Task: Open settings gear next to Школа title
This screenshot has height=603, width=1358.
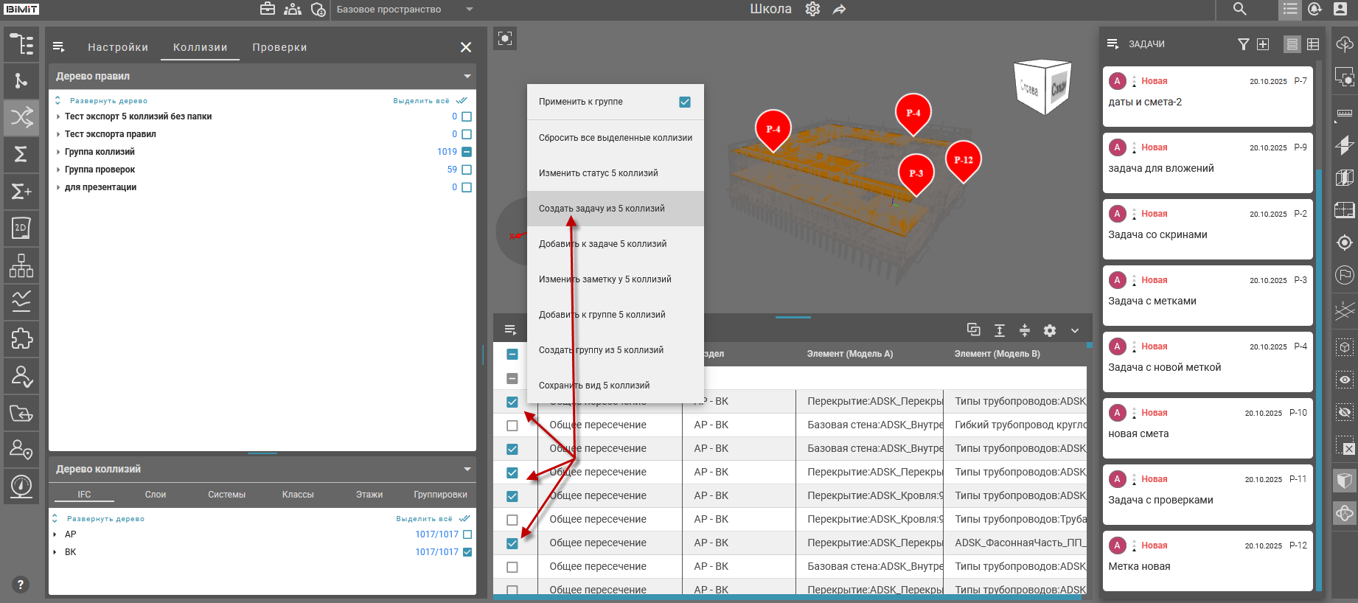Action: pos(812,10)
